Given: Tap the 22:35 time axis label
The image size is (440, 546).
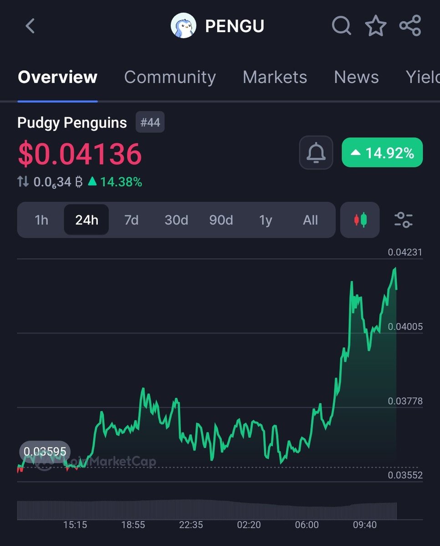Looking at the screenshot, I should [x=191, y=525].
